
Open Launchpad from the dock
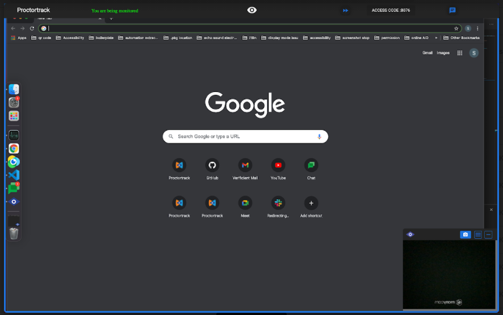[14, 116]
